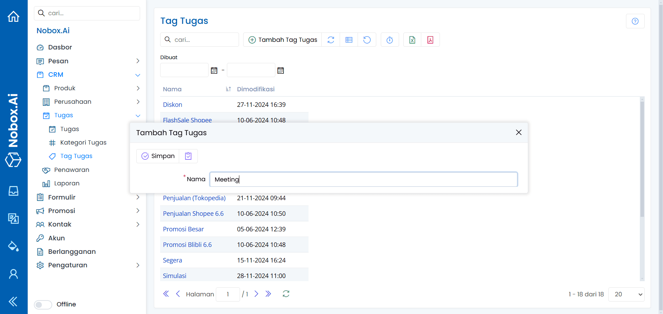The width and height of the screenshot is (663, 314).
Task: Open the page size dropdown showing 20
Action: tap(626, 294)
